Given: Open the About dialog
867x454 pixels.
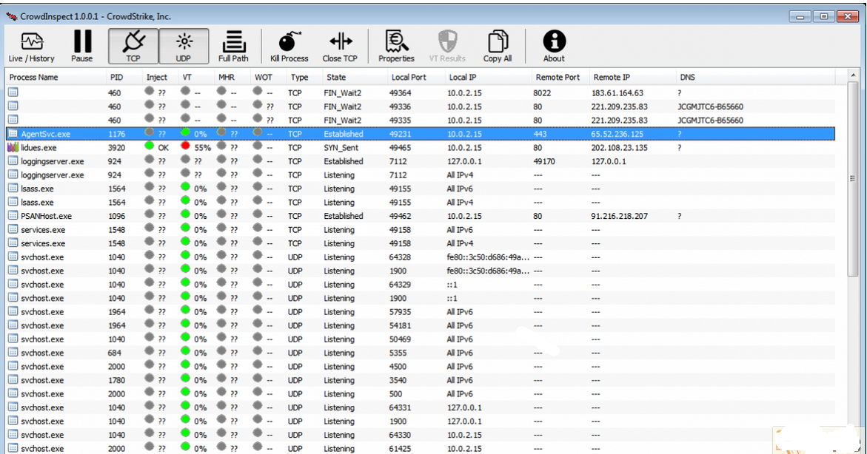Looking at the screenshot, I should click(x=554, y=47).
